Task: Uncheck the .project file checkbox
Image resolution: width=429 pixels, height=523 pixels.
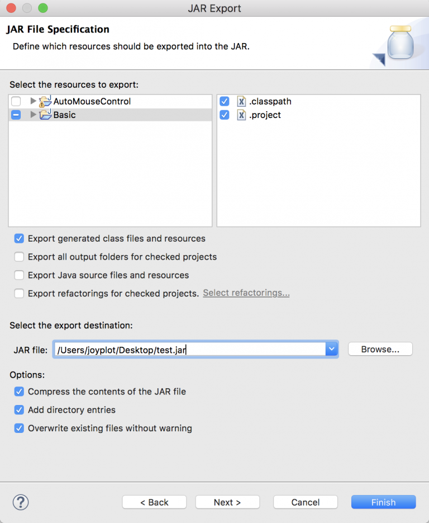Action: (x=225, y=115)
